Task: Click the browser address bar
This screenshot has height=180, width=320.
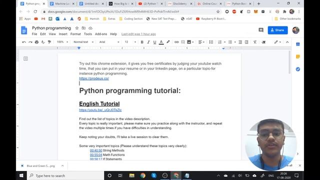Action: point(130,11)
